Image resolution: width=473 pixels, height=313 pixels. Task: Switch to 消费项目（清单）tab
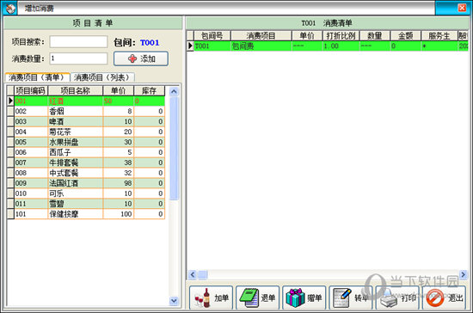[38, 77]
